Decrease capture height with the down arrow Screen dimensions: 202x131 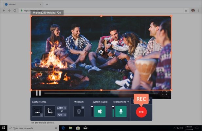[65, 116]
